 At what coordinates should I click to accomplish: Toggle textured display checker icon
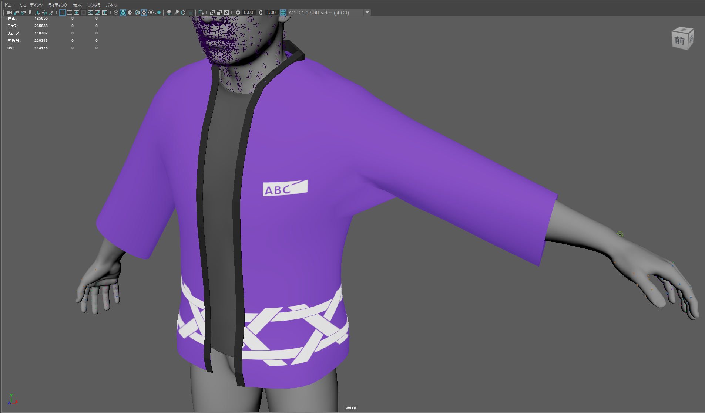tap(144, 13)
